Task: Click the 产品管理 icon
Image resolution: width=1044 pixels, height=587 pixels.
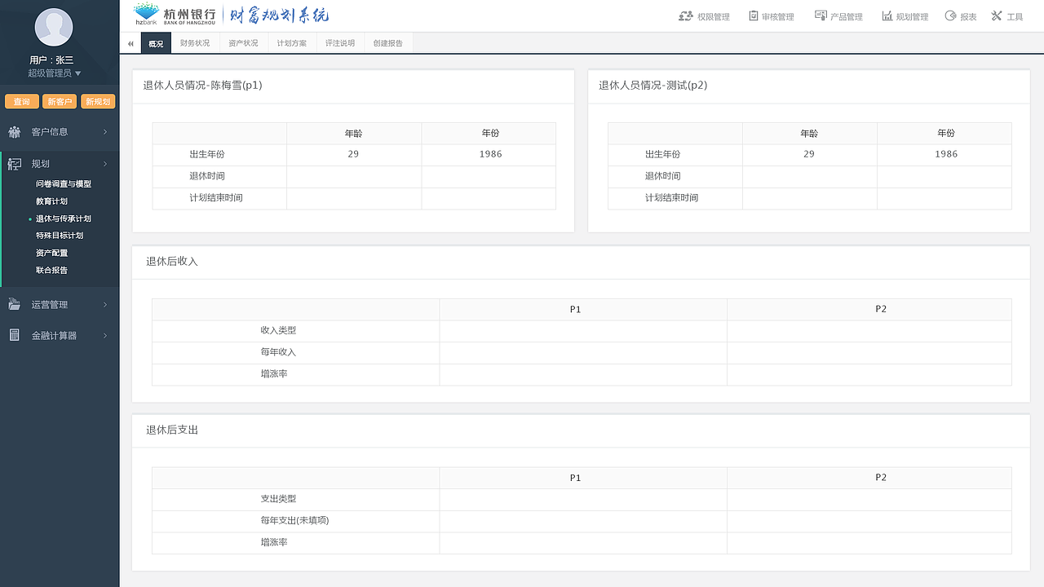Action: [x=821, y=15]
